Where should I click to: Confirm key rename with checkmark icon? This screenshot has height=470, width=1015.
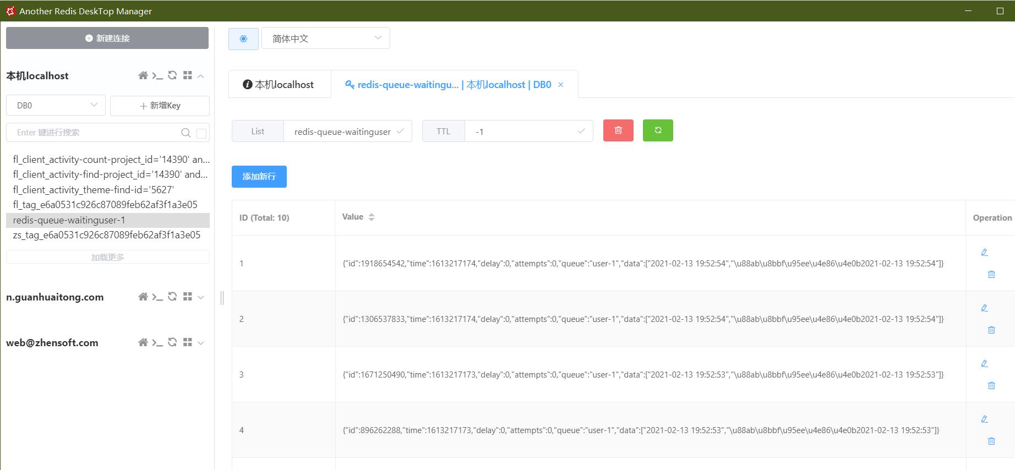[x=400, y=131]
